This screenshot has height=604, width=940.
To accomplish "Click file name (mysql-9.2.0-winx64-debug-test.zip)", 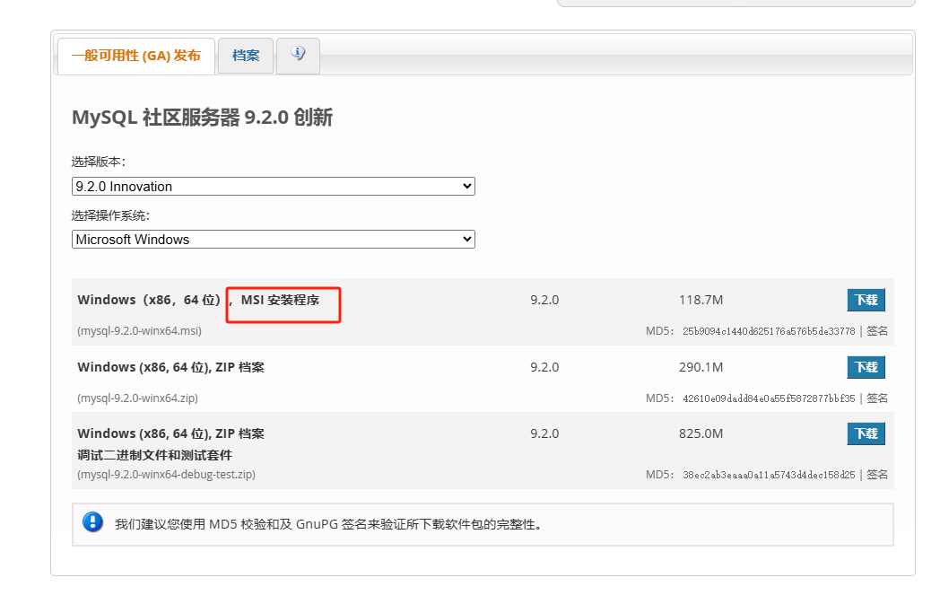I will pyautogui.click(x=167, y=475).
